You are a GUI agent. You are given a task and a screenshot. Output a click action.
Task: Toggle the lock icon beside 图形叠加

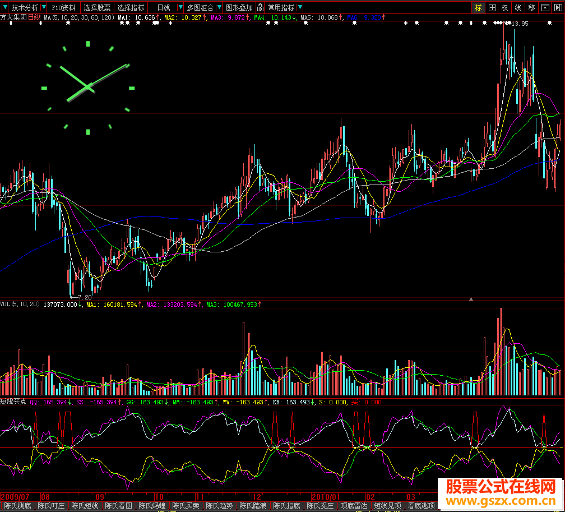click(260, 8)
